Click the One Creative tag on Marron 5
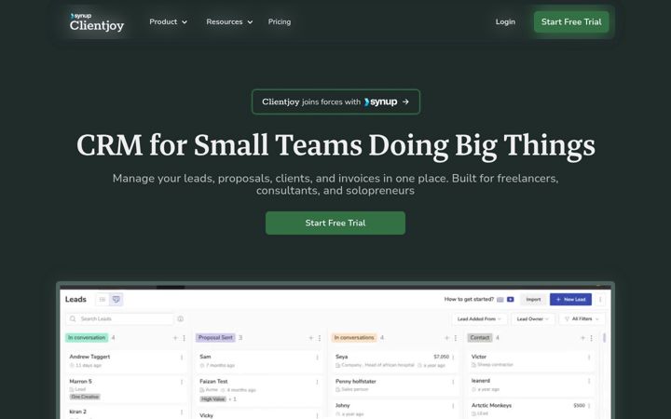 tap(85, 397)
